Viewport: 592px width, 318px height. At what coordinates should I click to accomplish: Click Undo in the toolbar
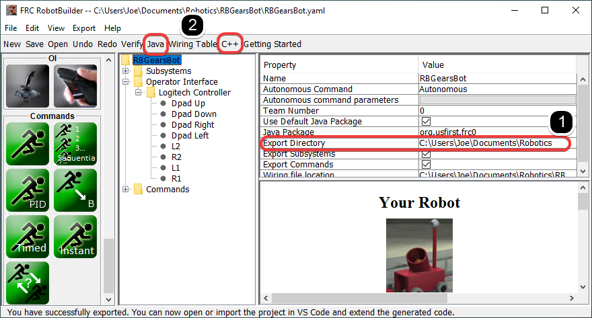[83, 44]
